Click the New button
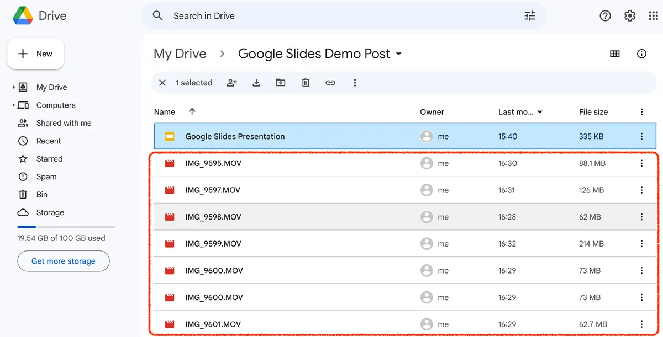The width and height of the screenshot is (663, 337). (35, 54)
